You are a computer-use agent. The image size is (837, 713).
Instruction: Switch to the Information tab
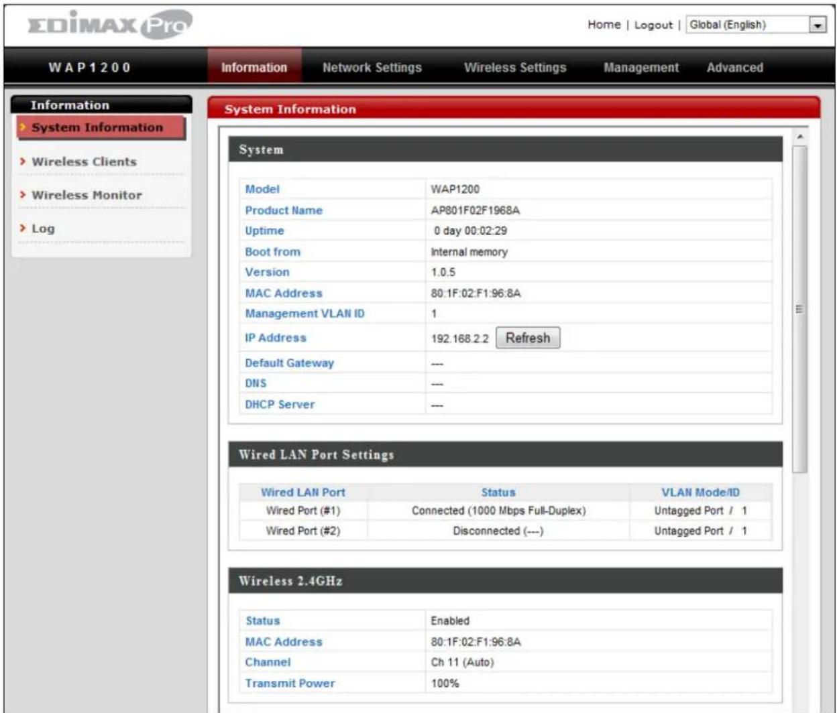click(254, 67)
